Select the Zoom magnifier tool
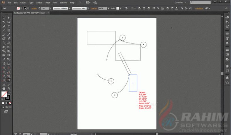The image size is (231, 135). point(9,88)
